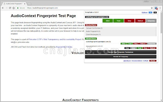The image size is (163, 102).
Task: Click the Blocked Items red header label
Action: pyautogui.click(x=91, y=25)
